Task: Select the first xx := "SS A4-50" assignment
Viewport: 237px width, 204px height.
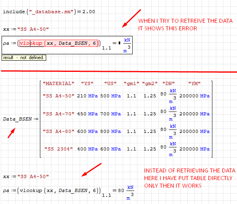Action: click(x=26, y=29)
